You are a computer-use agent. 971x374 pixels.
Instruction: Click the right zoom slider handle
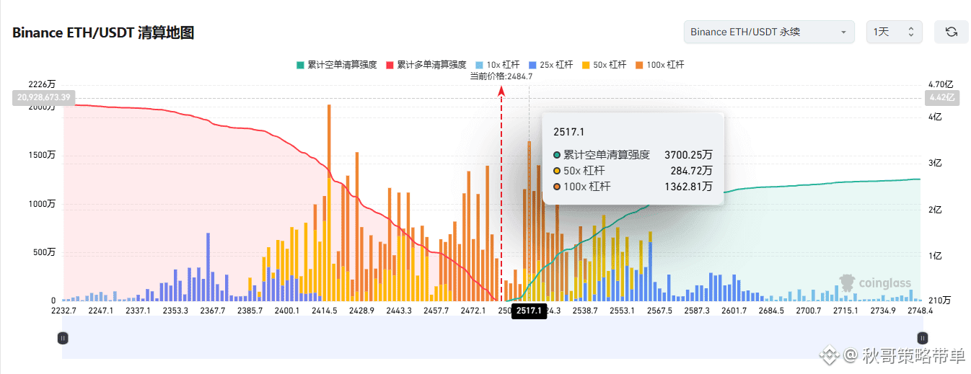pos(922,337)
